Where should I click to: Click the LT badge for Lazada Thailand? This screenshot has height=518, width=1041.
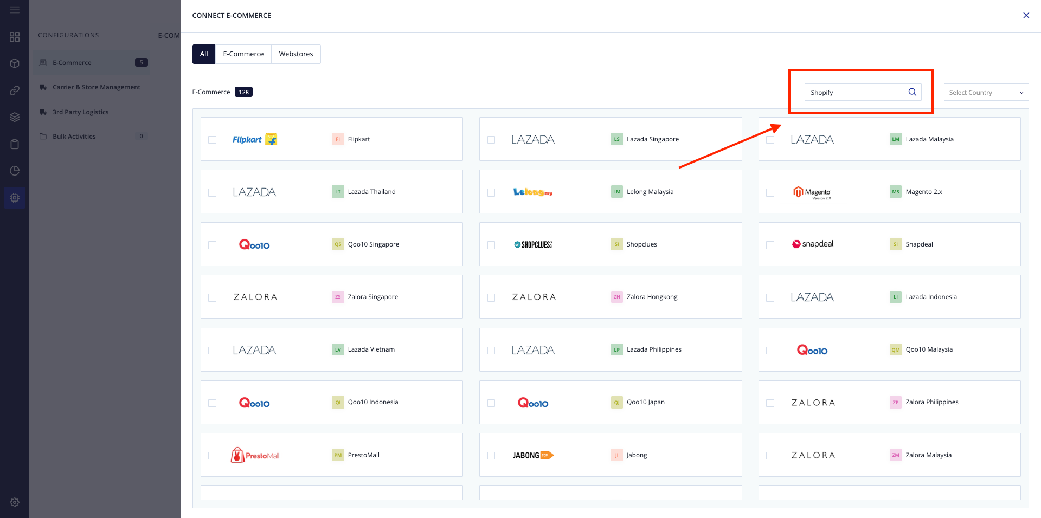338,192
